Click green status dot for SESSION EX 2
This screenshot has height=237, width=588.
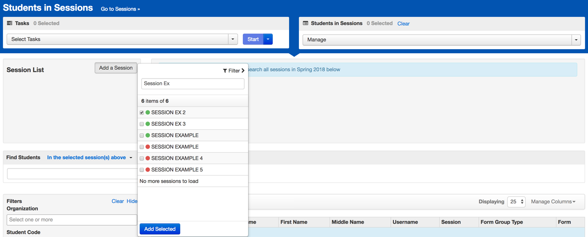pyautogui.click(x=148, y=113)
